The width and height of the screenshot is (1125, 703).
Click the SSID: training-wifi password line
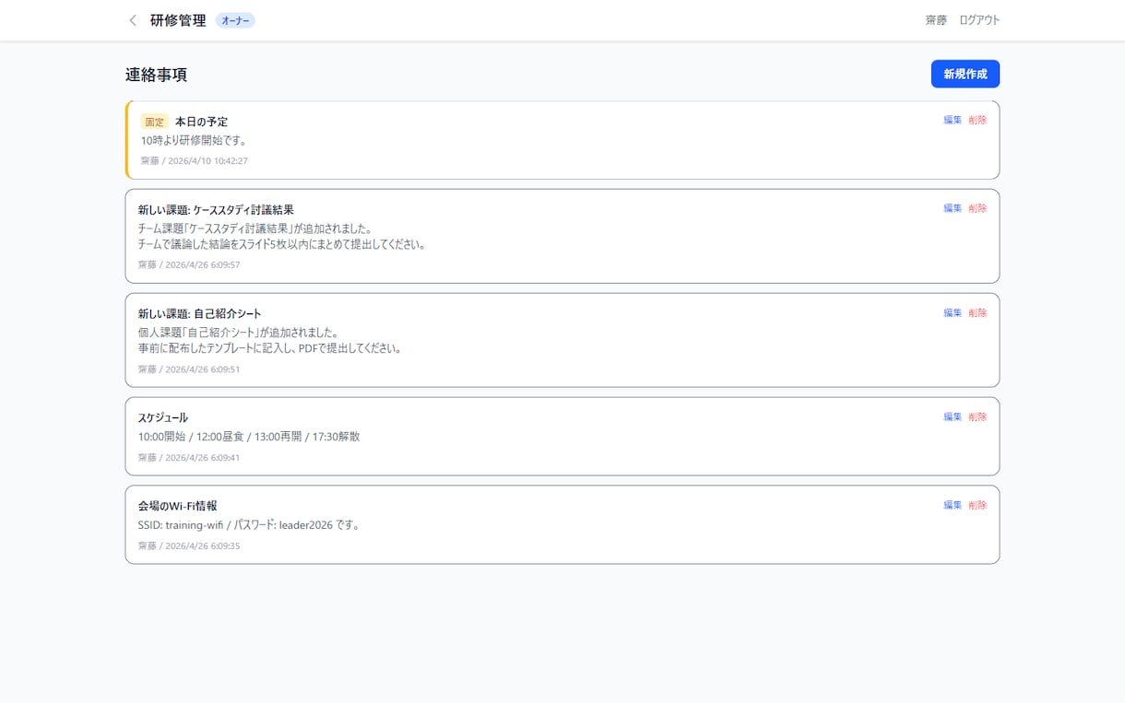(249, 525)
